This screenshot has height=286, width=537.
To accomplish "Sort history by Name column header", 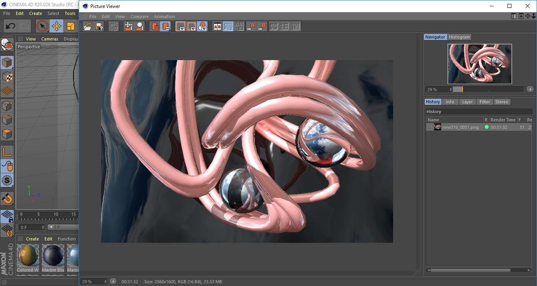I will tap(455, 120).
